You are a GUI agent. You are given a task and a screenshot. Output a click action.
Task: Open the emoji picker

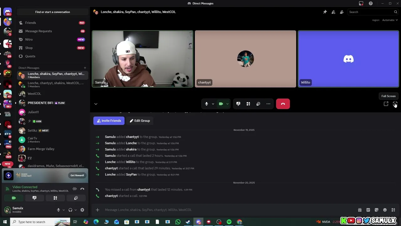point(385,210)
